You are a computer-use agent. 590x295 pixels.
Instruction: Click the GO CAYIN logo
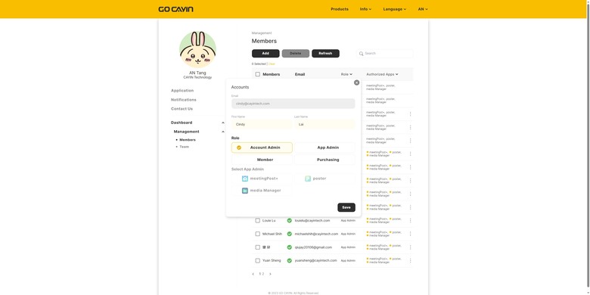pyautogui.click(x=175, y=9)
